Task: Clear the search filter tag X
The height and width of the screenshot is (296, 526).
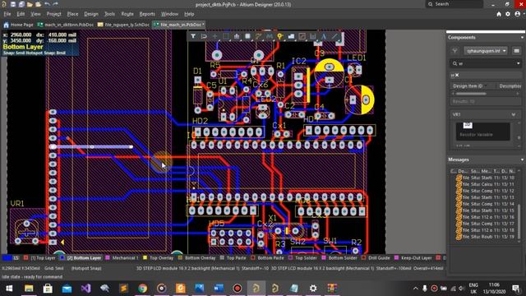Action: pos(457,75)
